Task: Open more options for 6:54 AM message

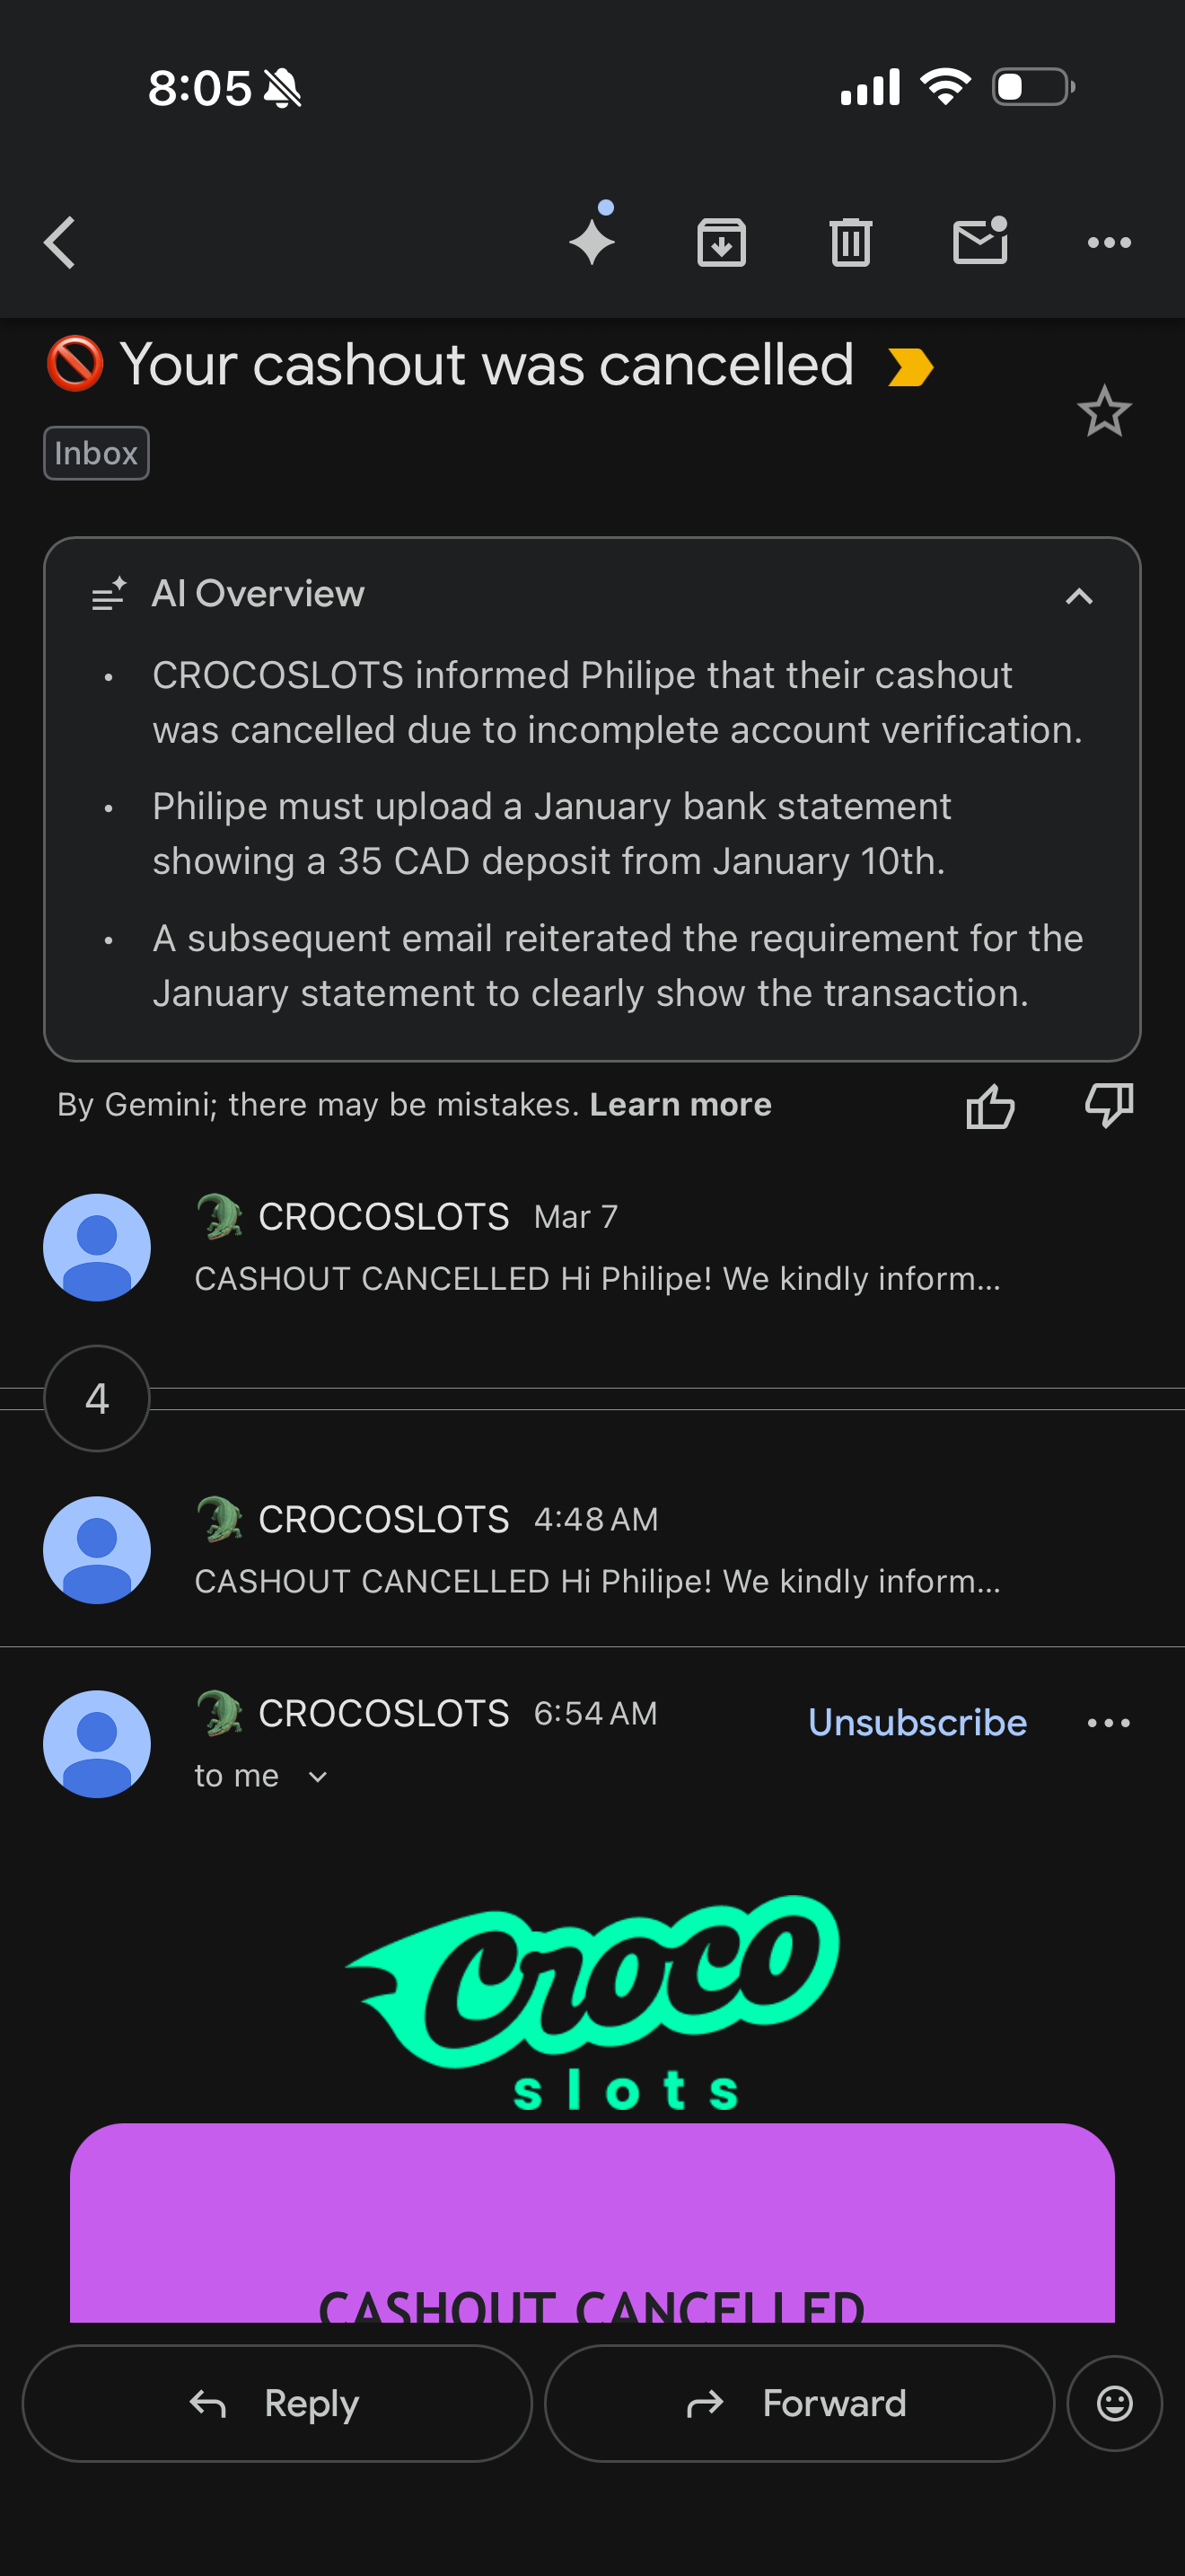Action: coord(1109,1723)
